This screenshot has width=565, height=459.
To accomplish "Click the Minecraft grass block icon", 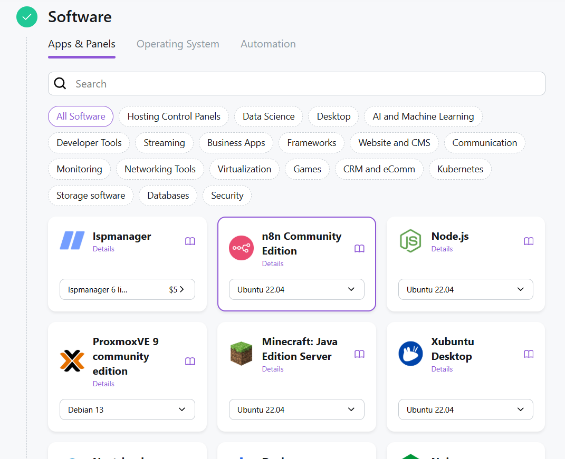I will click(x=241, y=354).
